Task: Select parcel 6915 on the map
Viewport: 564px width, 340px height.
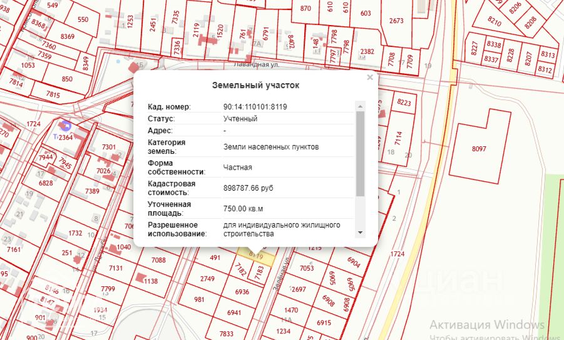Action: pyautogui.click(x=324, y=322)
